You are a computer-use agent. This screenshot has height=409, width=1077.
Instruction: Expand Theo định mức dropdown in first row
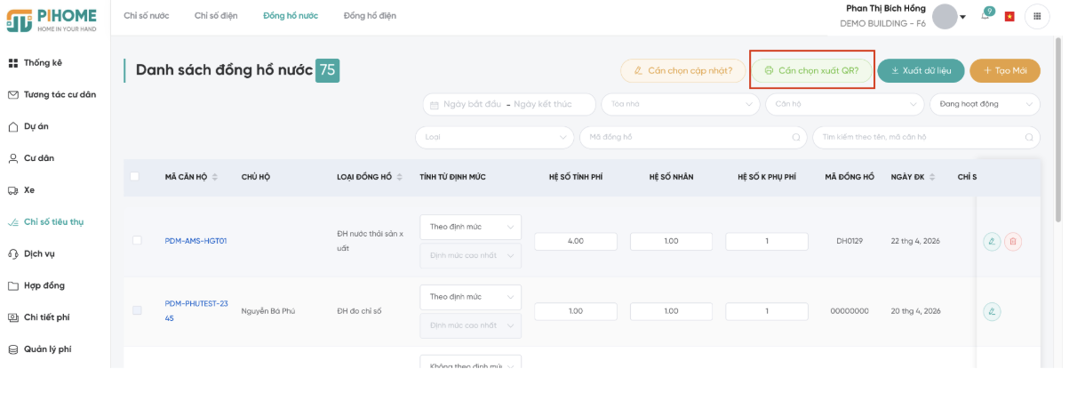pos(471,227)
